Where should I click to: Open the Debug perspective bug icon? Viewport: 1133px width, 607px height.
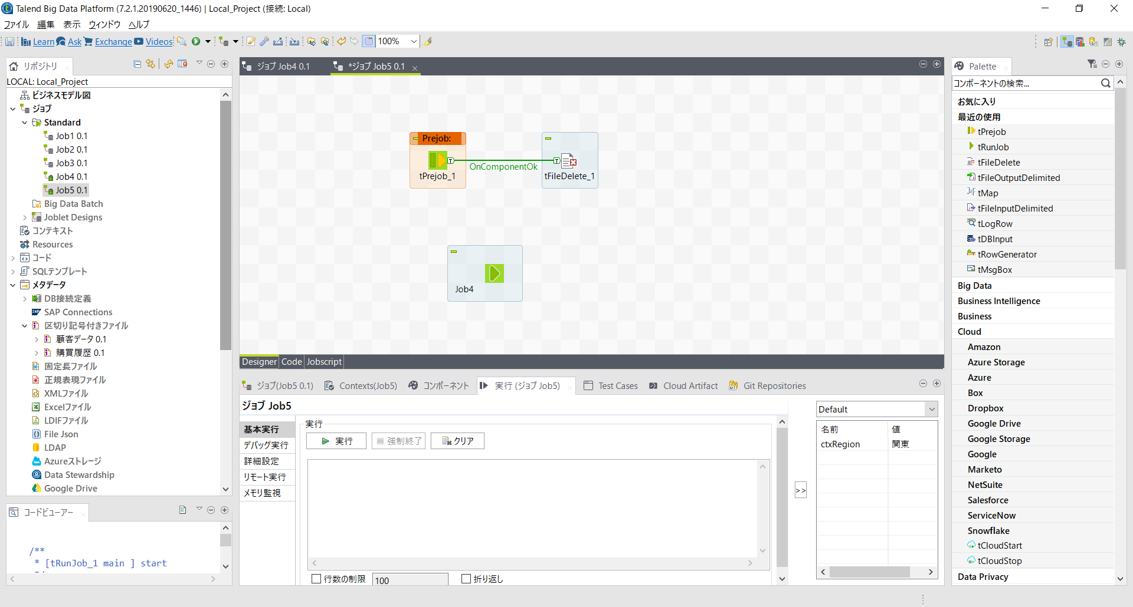tap(1121, 42)
